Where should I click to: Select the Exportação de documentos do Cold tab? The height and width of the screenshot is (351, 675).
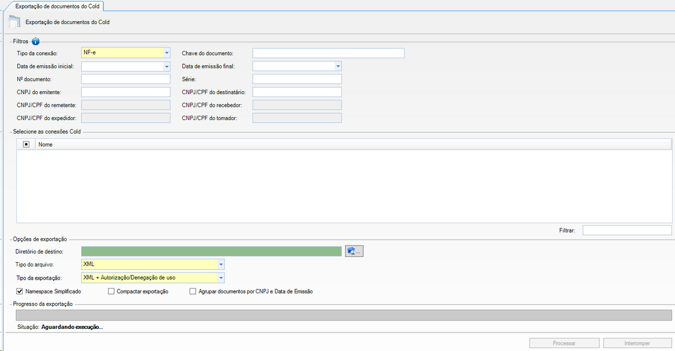coord(57,7)
